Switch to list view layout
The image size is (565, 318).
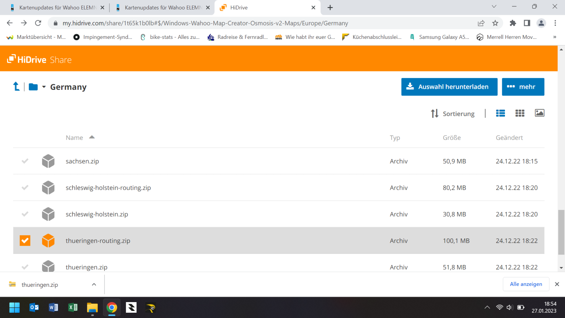tap(500, 113)
